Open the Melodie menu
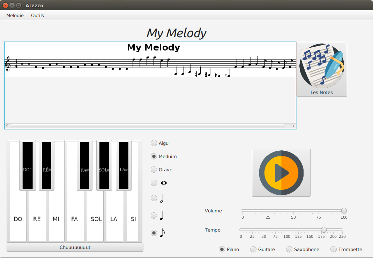The image size is (373, 258). click(15, 15)
